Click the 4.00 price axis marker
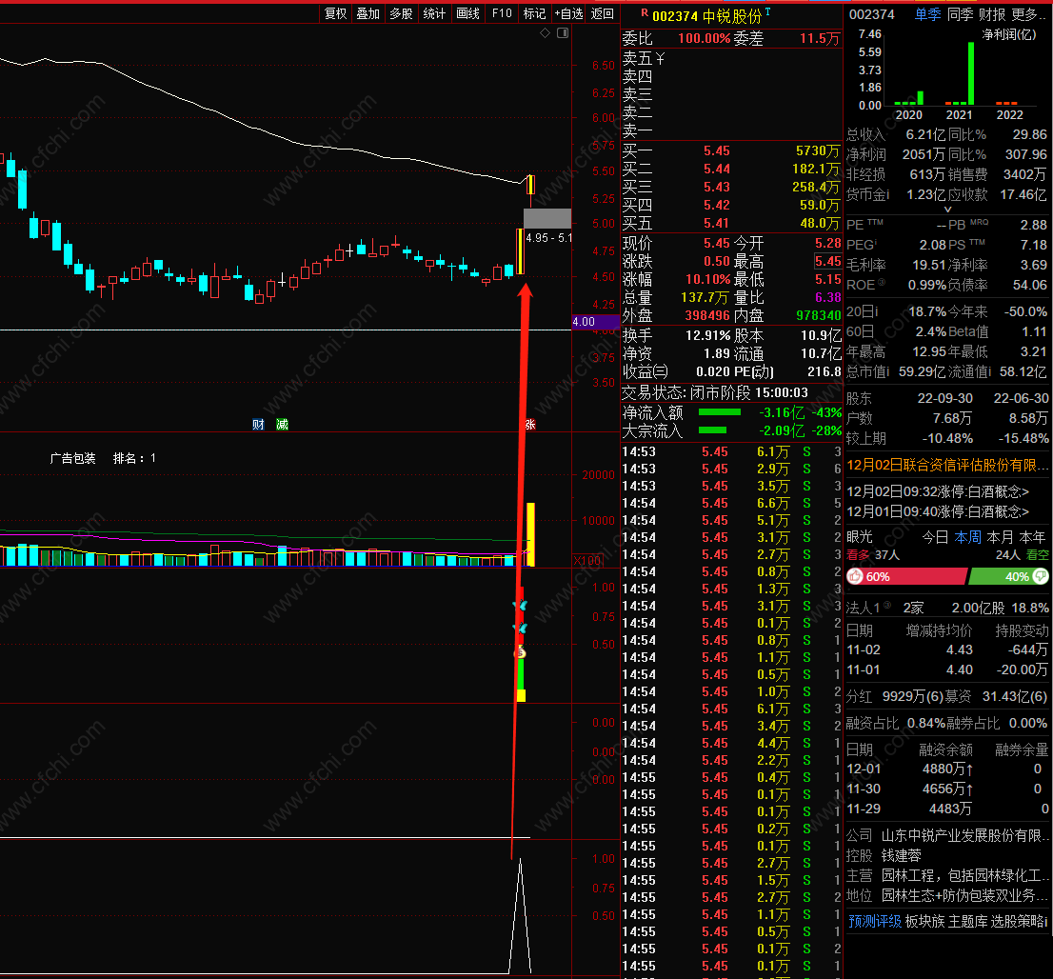This screenshot has height=979, width=1053. coord(596,322)
